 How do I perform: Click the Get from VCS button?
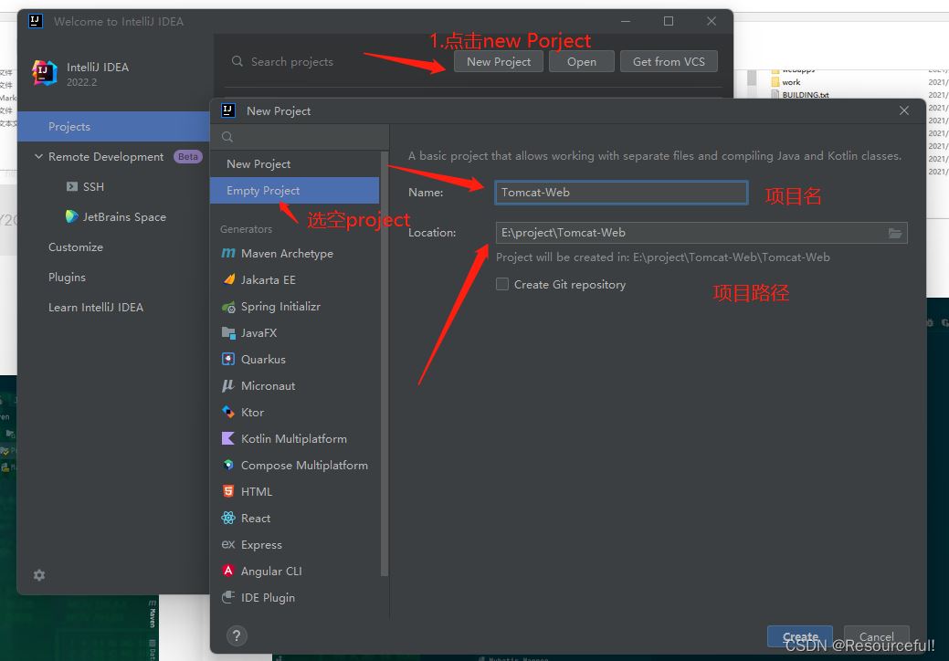pos(669,61)
